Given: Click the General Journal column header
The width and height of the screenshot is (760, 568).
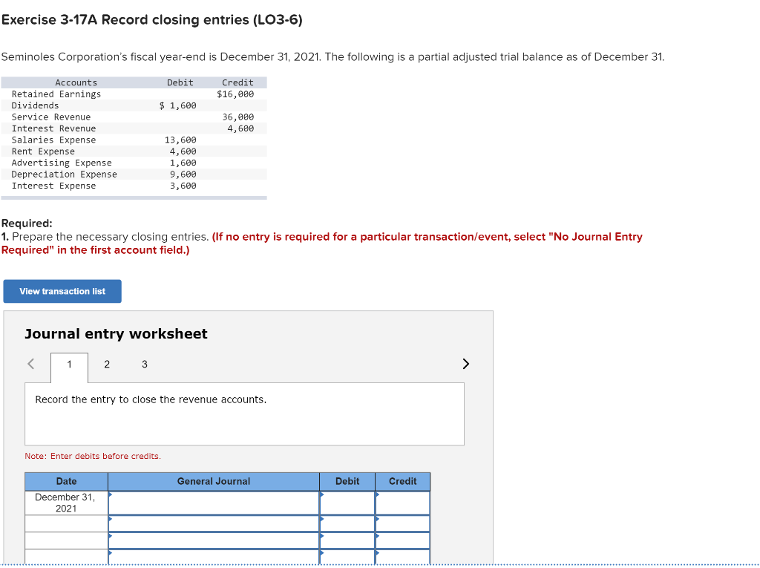Looking at the screenshot, I should tap(213, 481).
